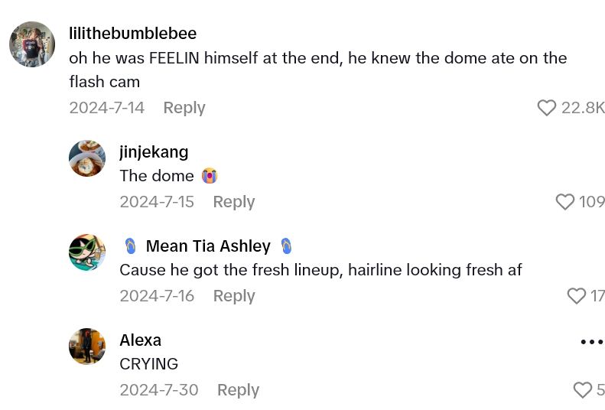Viewport: 605px width, 410px height.
Task: Click the Alexa username link
Action: tap(141, 340)
